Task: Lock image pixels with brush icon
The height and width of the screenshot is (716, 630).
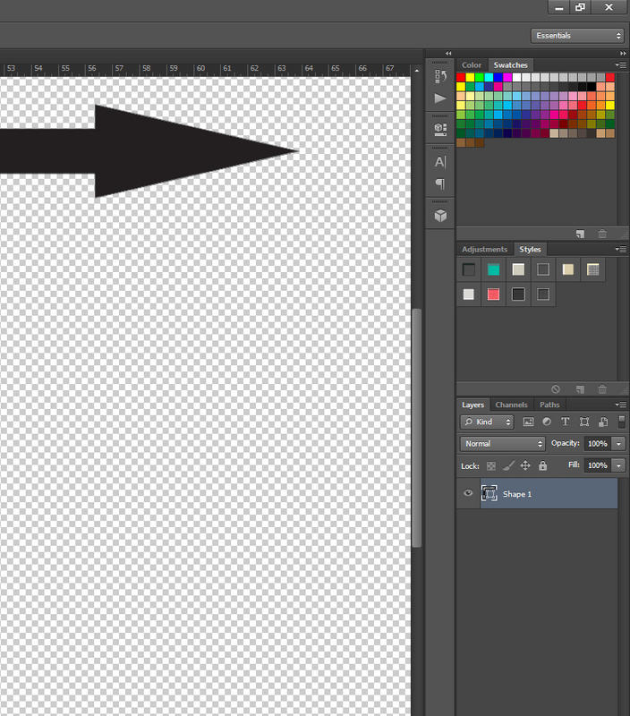Action: 508,465
